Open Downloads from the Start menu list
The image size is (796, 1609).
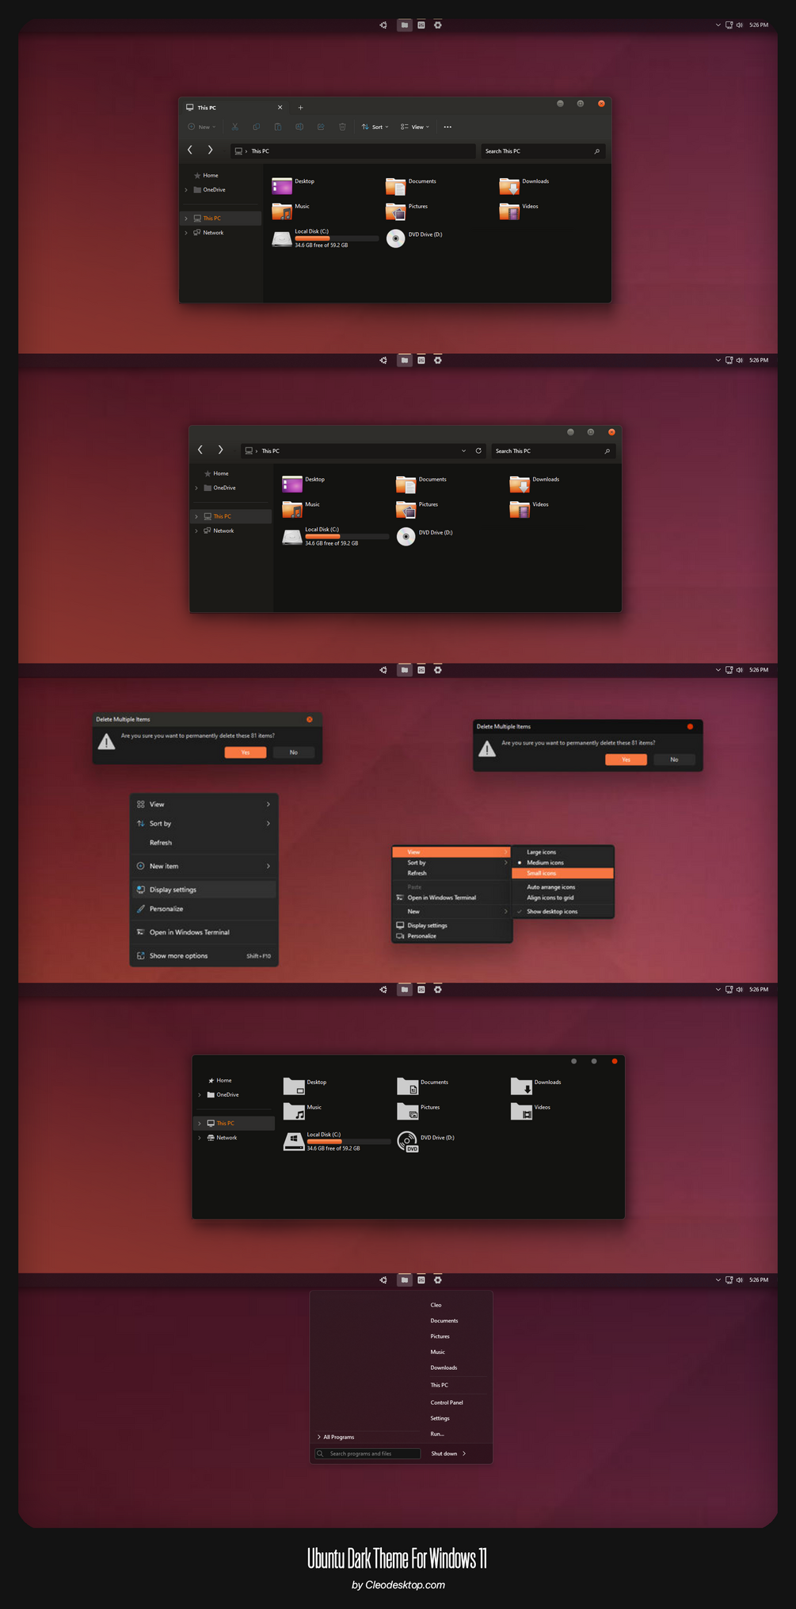point(444,1367)
